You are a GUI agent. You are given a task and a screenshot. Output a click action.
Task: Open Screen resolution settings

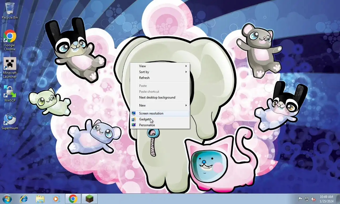tap(160, 113)
